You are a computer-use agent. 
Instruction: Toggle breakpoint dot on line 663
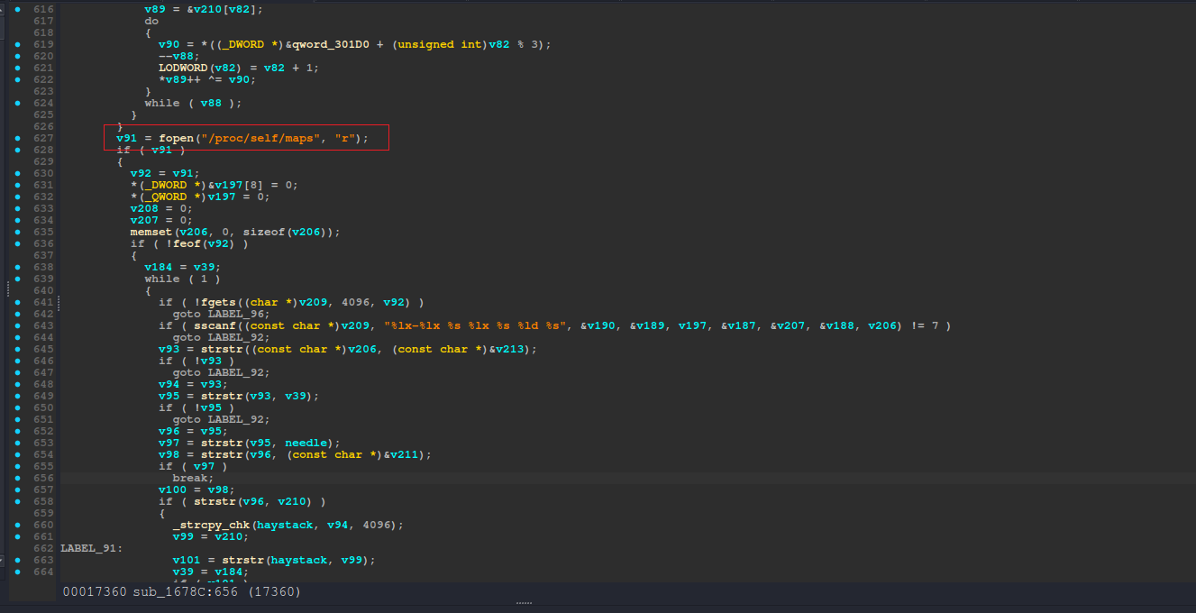[19, 560]
